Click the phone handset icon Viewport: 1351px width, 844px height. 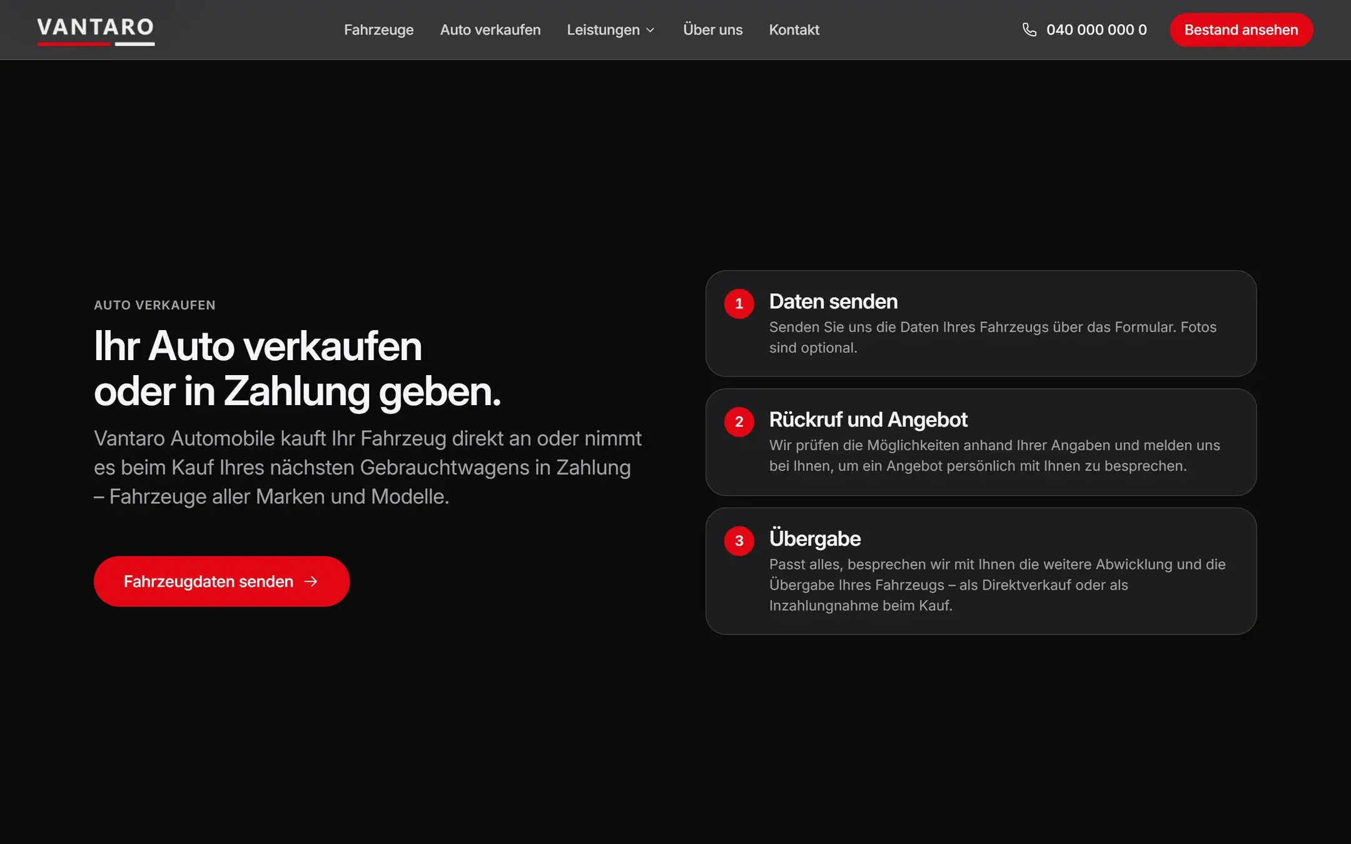click(1029, 29)
